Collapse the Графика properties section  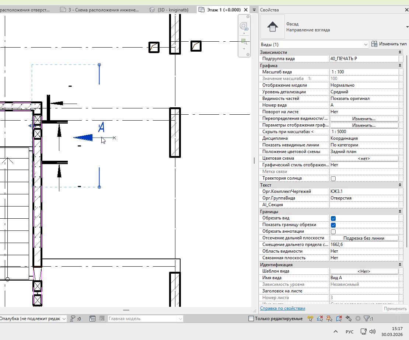[400, 66]
